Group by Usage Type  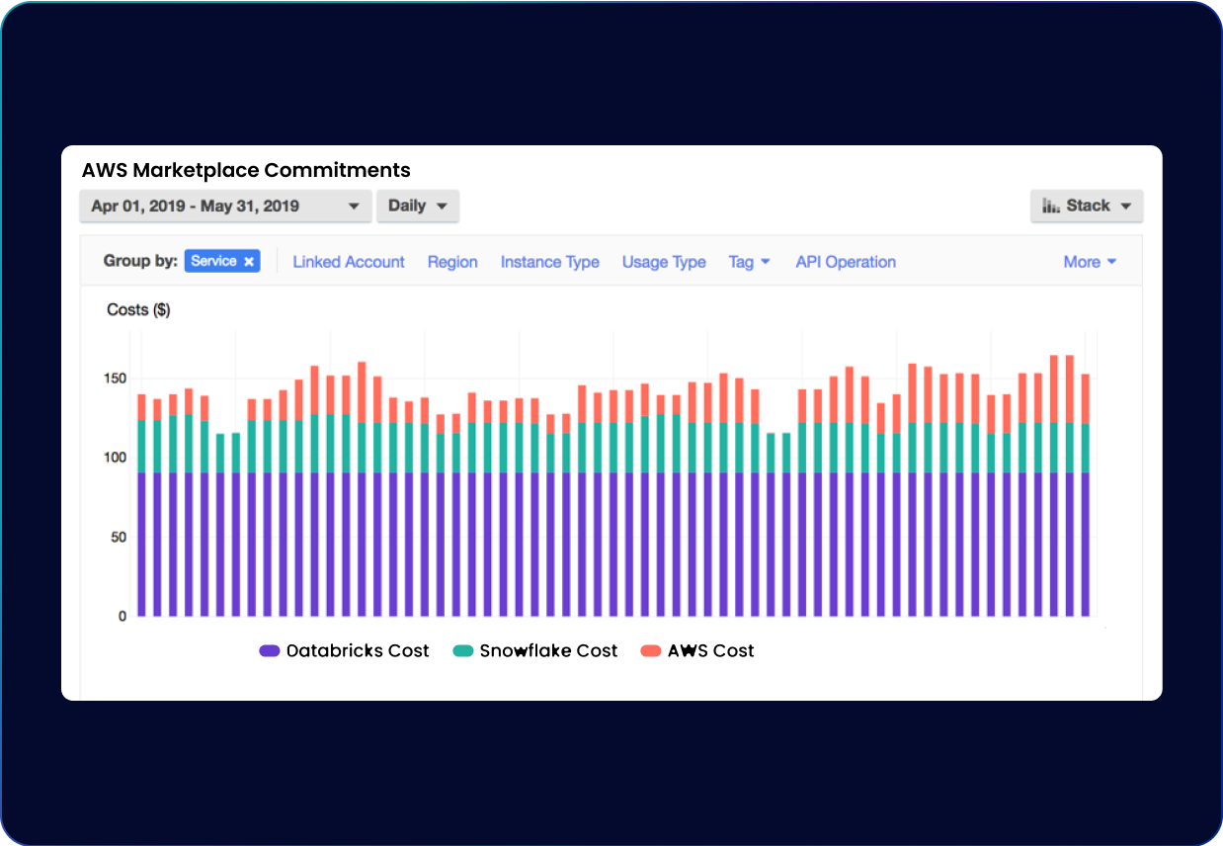[664, 262]
